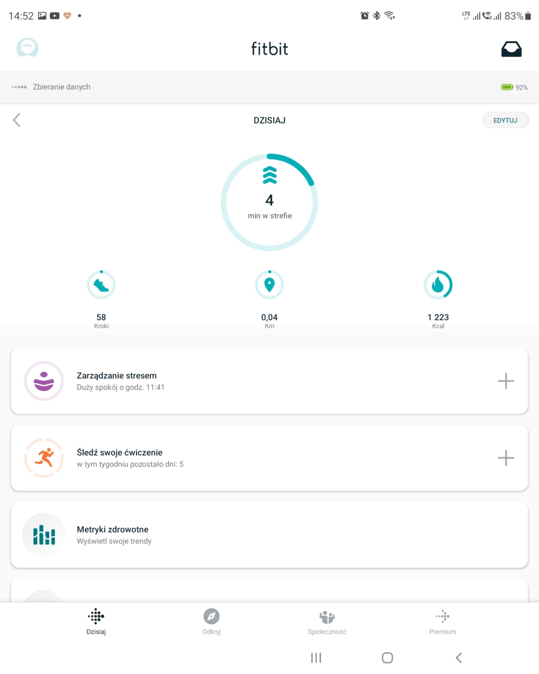Tap the stress management purple icon
Image resolution: width=539 pixels, height=674 pixels.
point(44,381)
